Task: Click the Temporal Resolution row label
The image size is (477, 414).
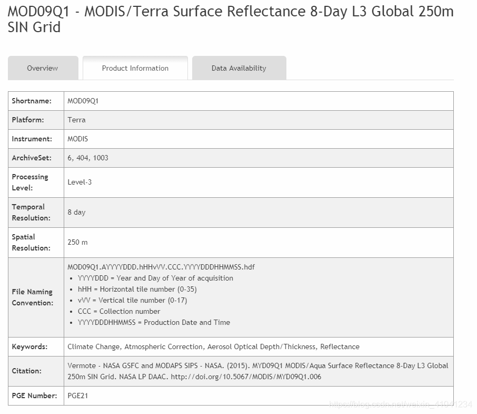Action: [x=31, y=213]
